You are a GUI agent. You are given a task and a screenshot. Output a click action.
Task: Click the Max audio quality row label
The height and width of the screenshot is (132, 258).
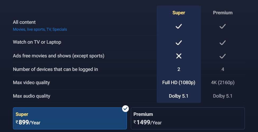tap(32, 96)
